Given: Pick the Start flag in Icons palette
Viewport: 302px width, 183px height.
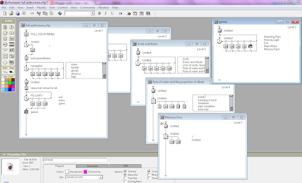Looking at the screenshot, I should pos(5,72).
